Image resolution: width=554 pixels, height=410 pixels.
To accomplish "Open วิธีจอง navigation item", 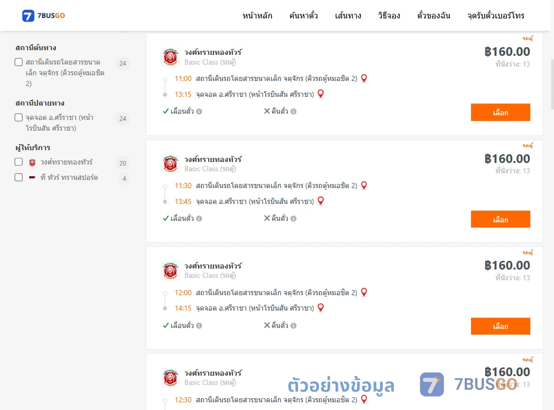I will tap(389, 15).
